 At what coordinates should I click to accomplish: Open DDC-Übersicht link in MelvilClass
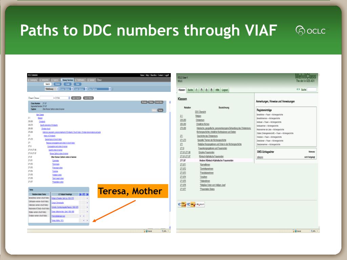pyautogui.click(x=200, y=112)
